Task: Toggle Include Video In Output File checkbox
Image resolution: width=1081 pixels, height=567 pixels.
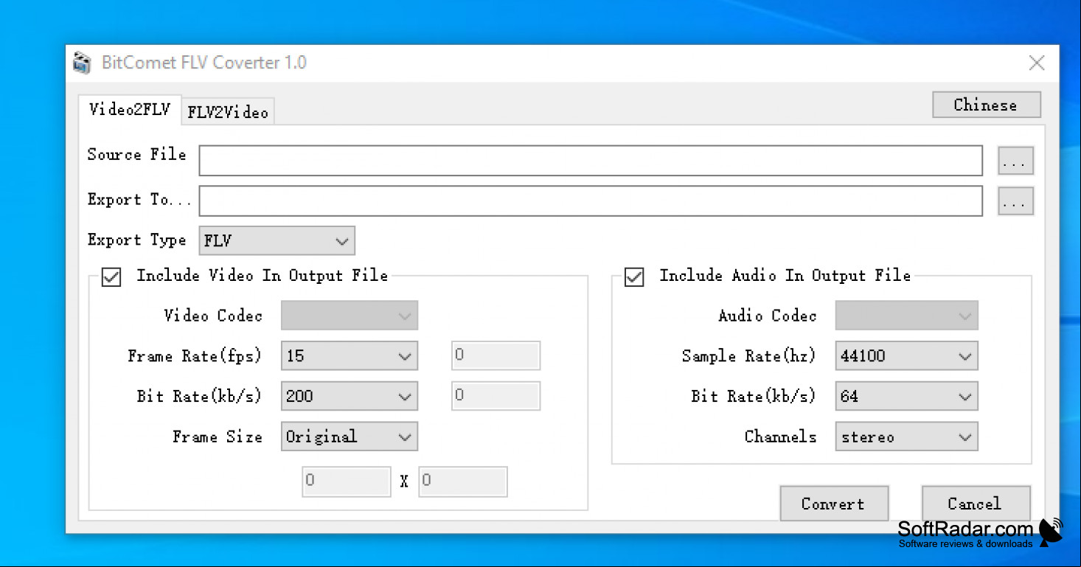Action: point(111,277)
